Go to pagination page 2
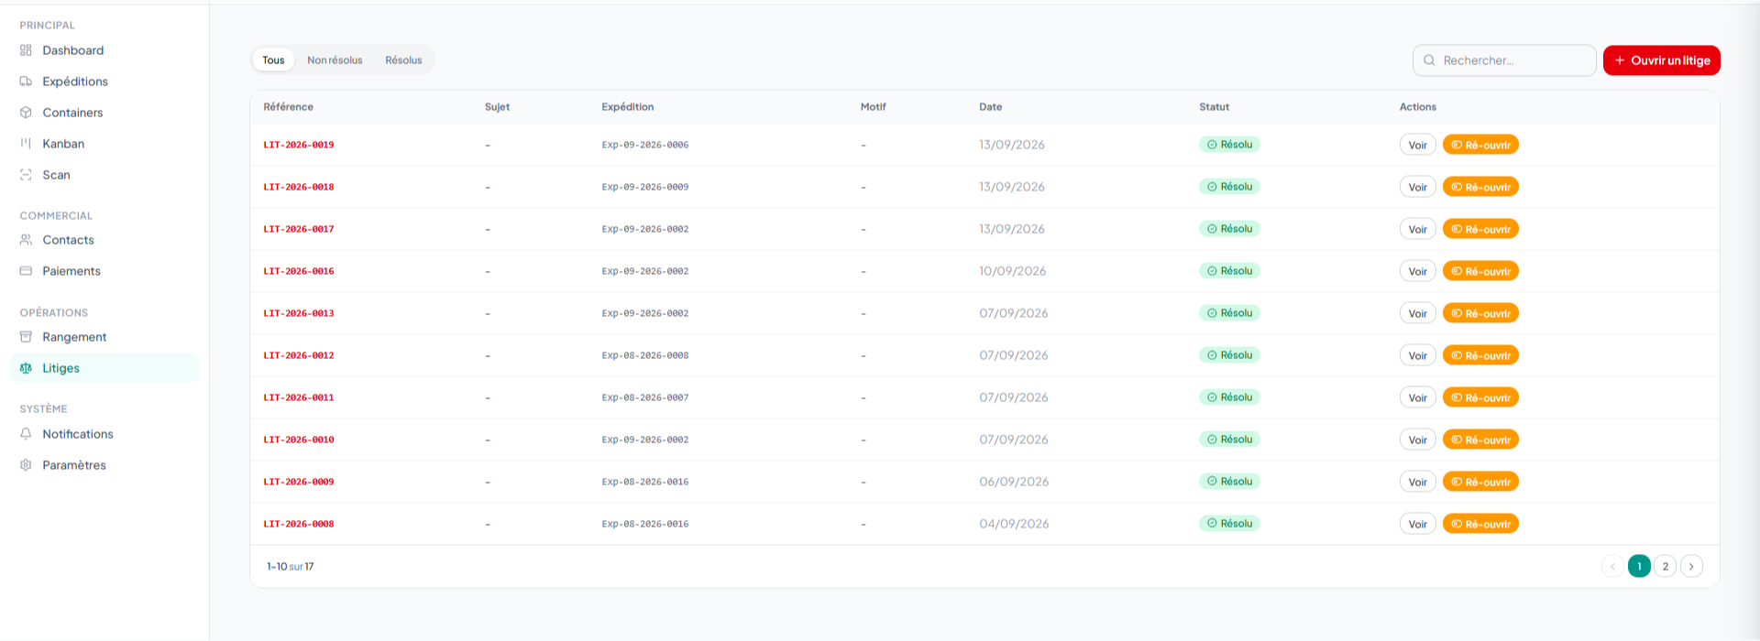Image resolution: width=1760 pixels, height=641 pixels. tap(1665, 566)
